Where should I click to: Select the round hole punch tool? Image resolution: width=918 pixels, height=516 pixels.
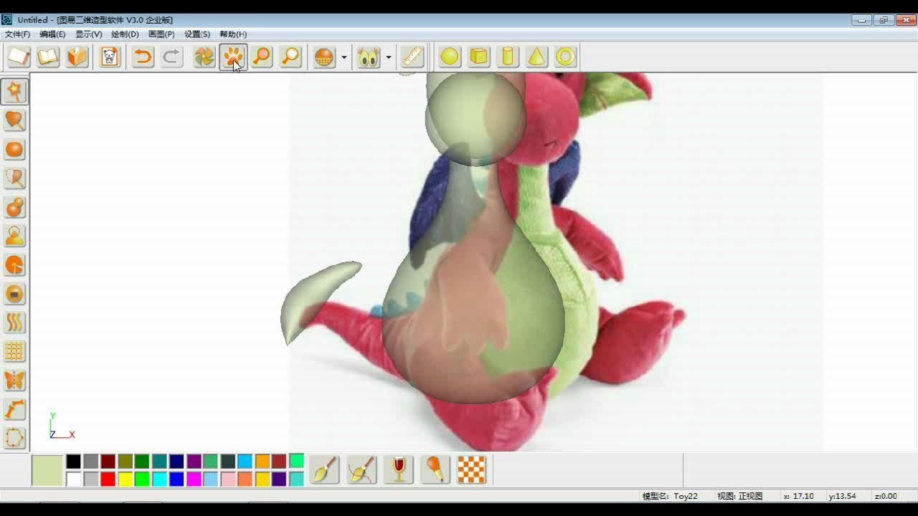[x=14, y=294]
